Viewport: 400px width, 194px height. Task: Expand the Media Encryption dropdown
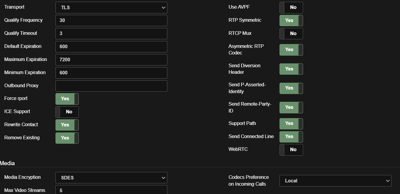(111, 178)
